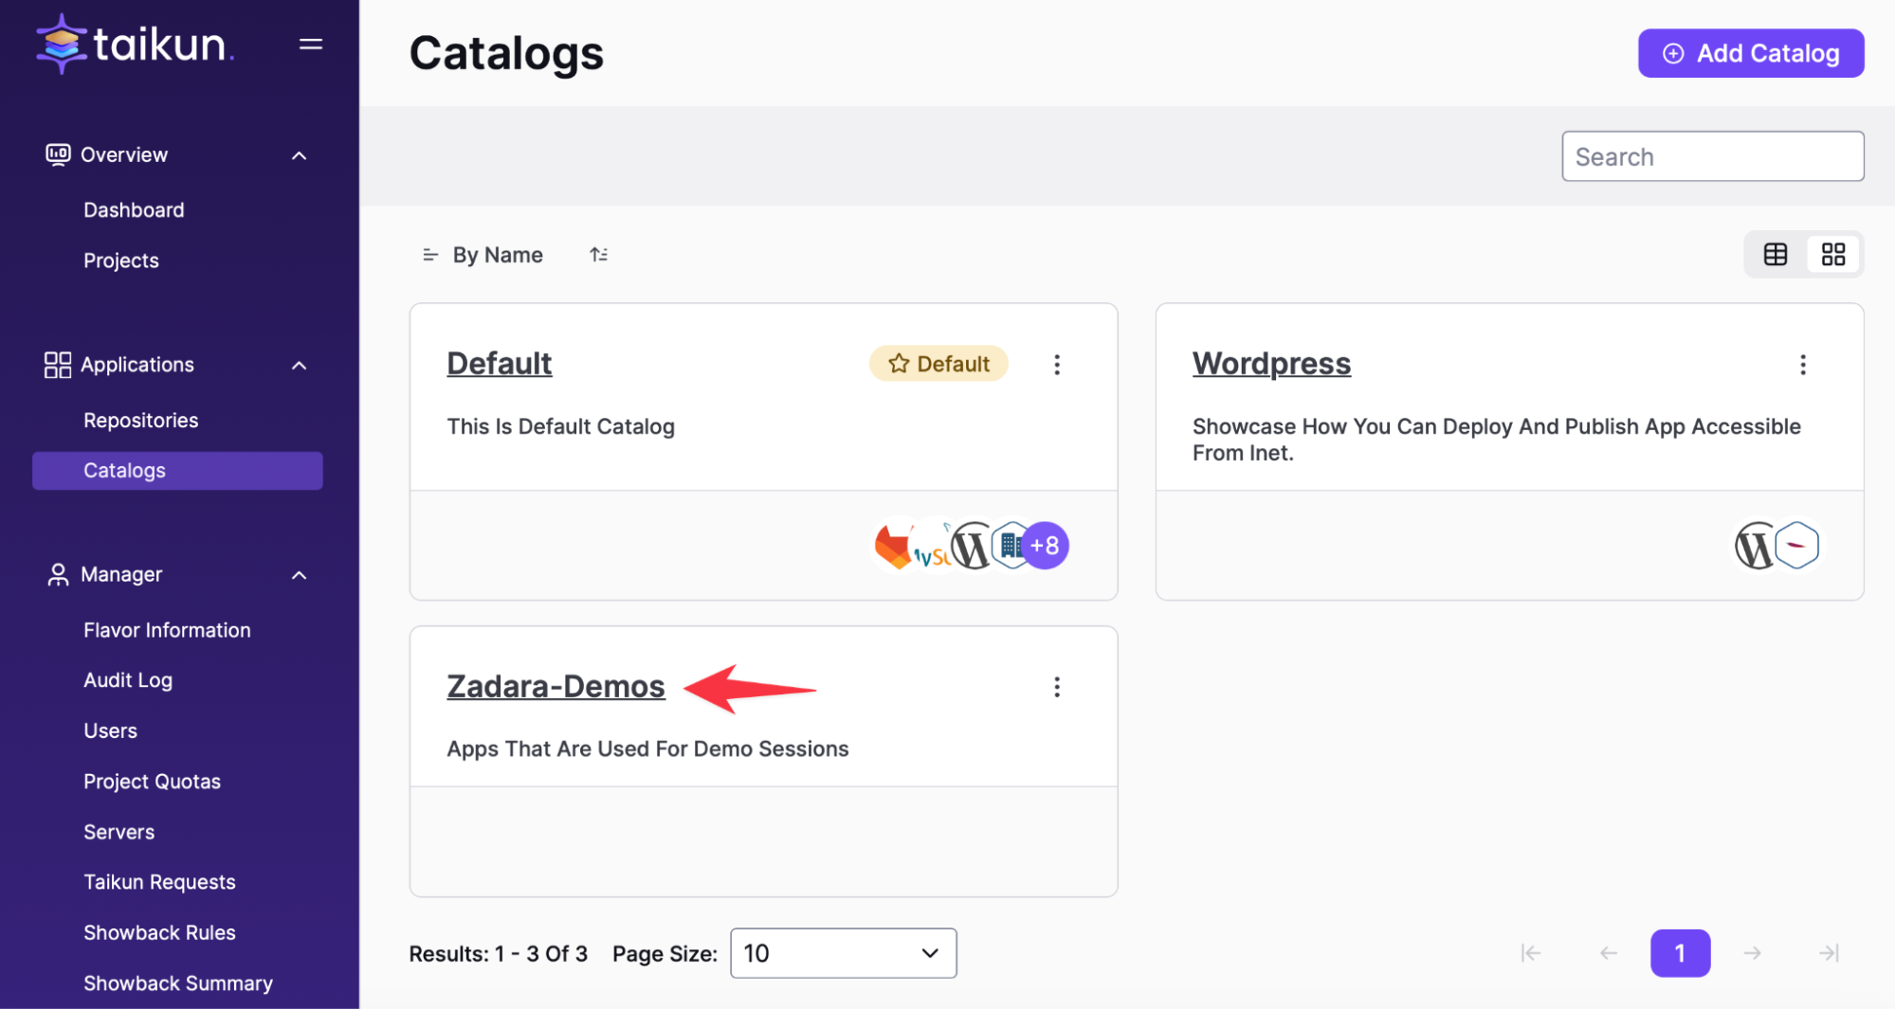Open the Page Size dropdown
Image resolution: width=1895 pixels, height=1009 pixels.
(843, 953)
